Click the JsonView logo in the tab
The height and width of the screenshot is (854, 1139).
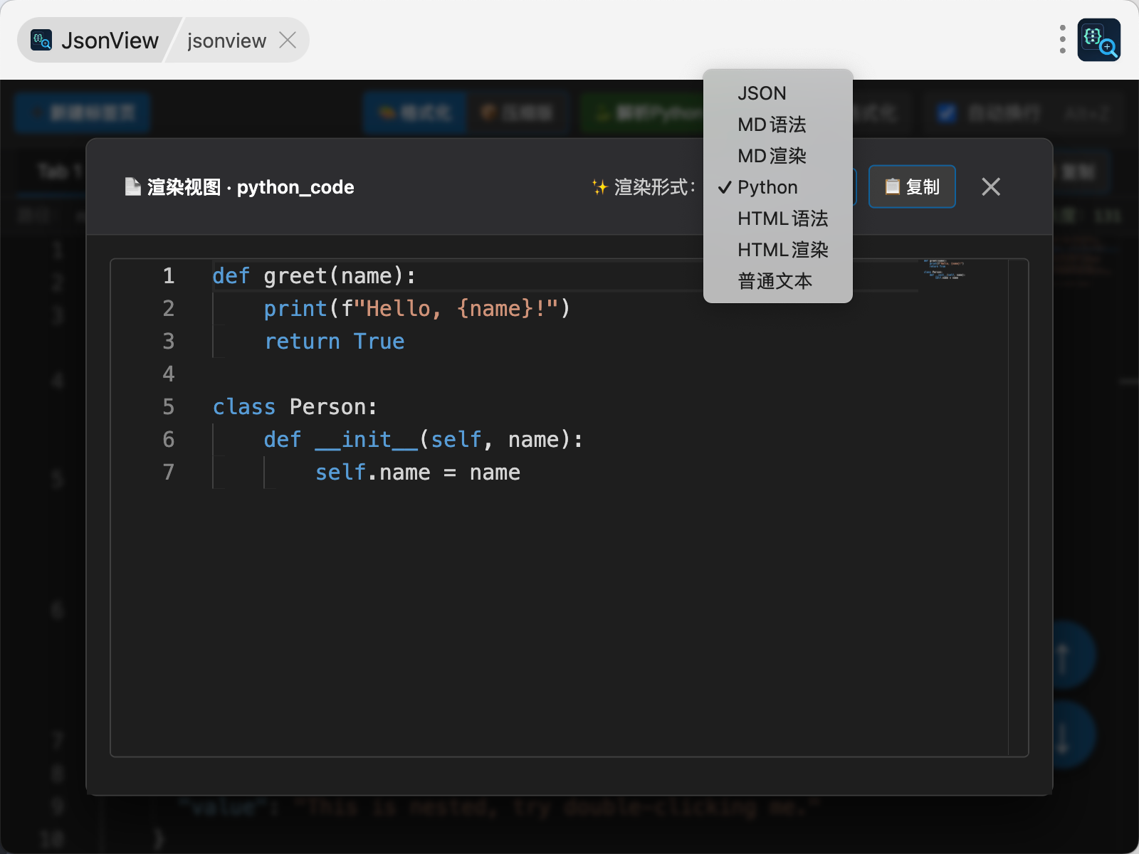[x=41, y=40]
